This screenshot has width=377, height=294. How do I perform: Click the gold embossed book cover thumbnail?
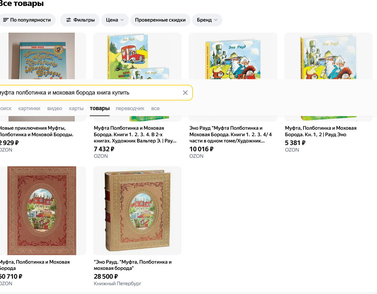click(x=137, y=211)
